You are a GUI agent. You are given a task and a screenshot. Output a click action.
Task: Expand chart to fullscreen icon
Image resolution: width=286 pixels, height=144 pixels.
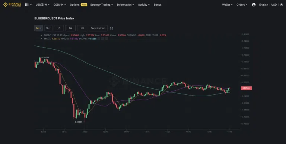click(112, 28)
